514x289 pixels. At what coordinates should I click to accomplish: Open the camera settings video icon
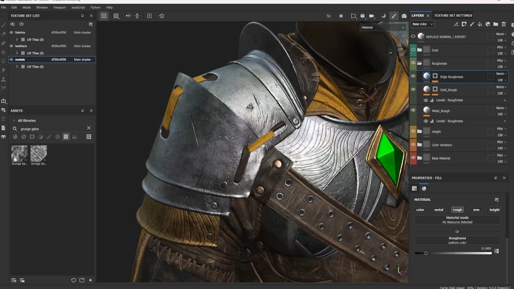372,16
